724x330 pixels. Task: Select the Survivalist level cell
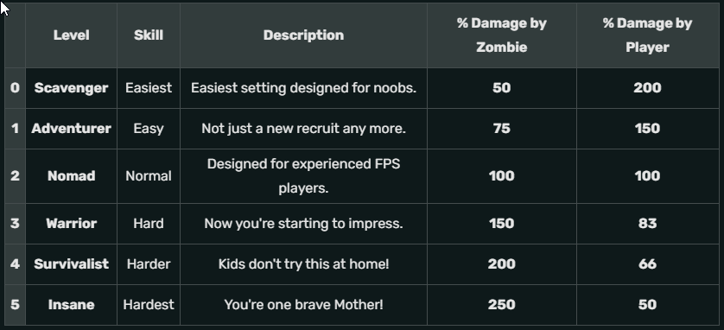pos(71,264)
